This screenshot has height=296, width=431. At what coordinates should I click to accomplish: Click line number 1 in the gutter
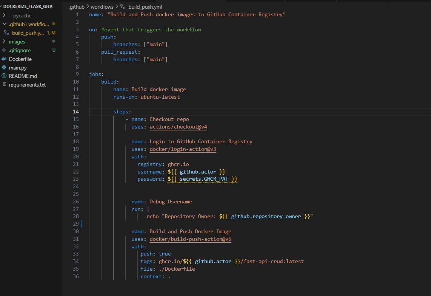(x=77, y=14)
